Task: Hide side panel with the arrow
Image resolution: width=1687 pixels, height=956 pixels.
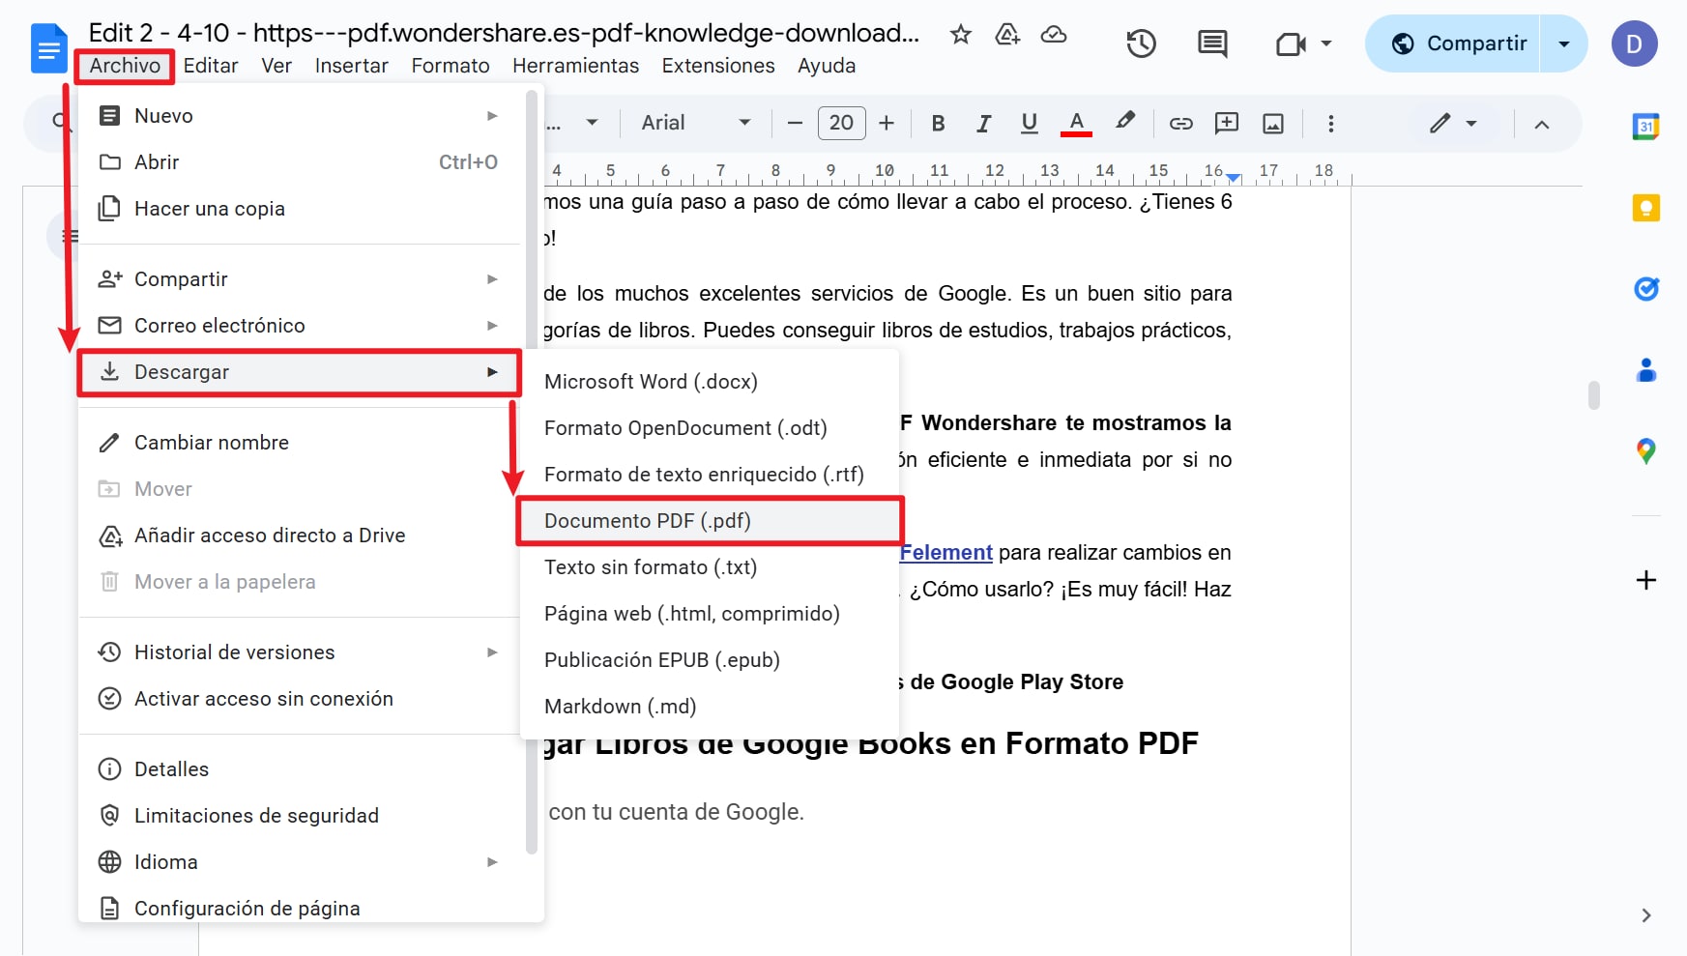Action: (x=1645, y=915)
